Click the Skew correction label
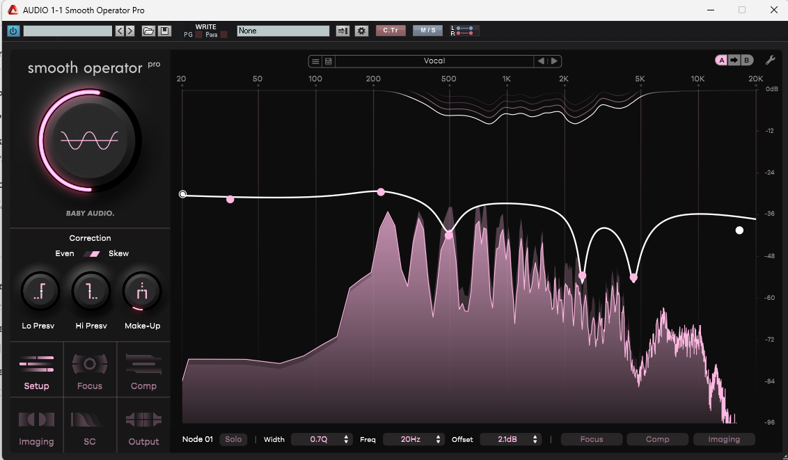Screen dimensions: 788x460 [118, 253]
